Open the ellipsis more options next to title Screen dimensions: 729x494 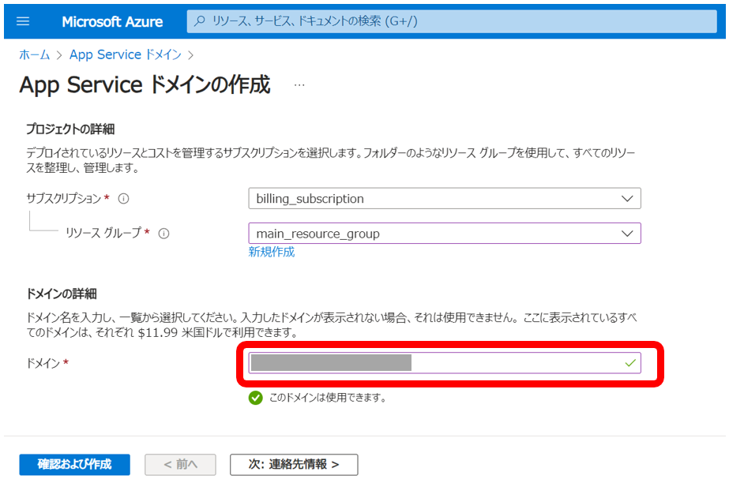(x=299, y=85)
